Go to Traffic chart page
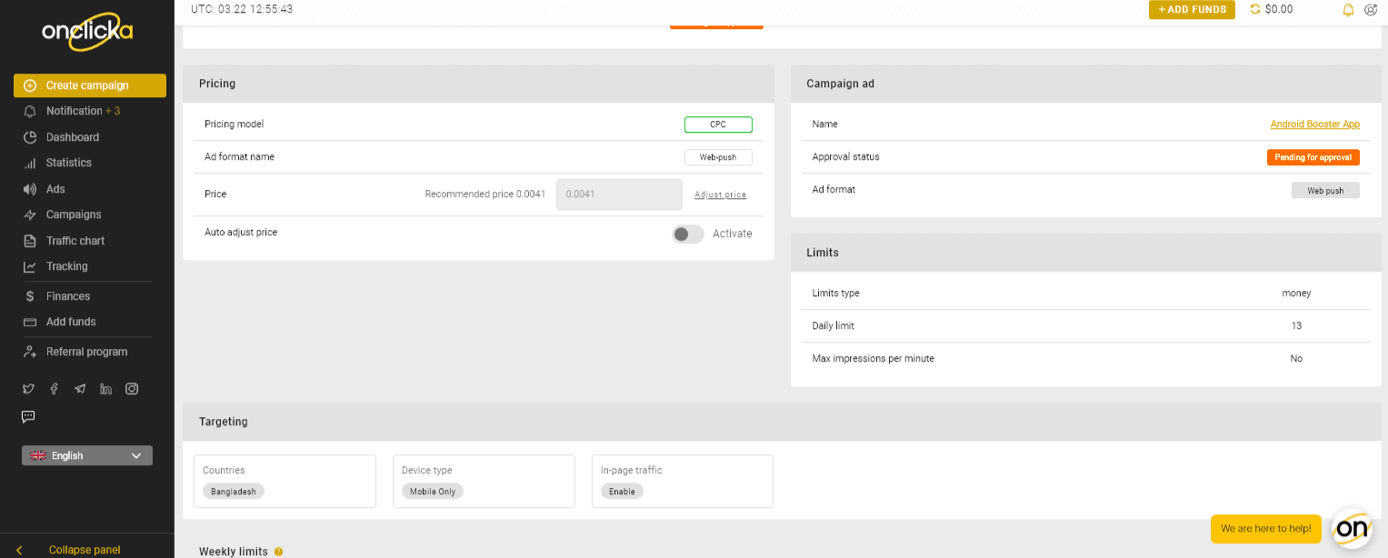Viewport: 1388px width, 558px height. click(x=75, y=241)
